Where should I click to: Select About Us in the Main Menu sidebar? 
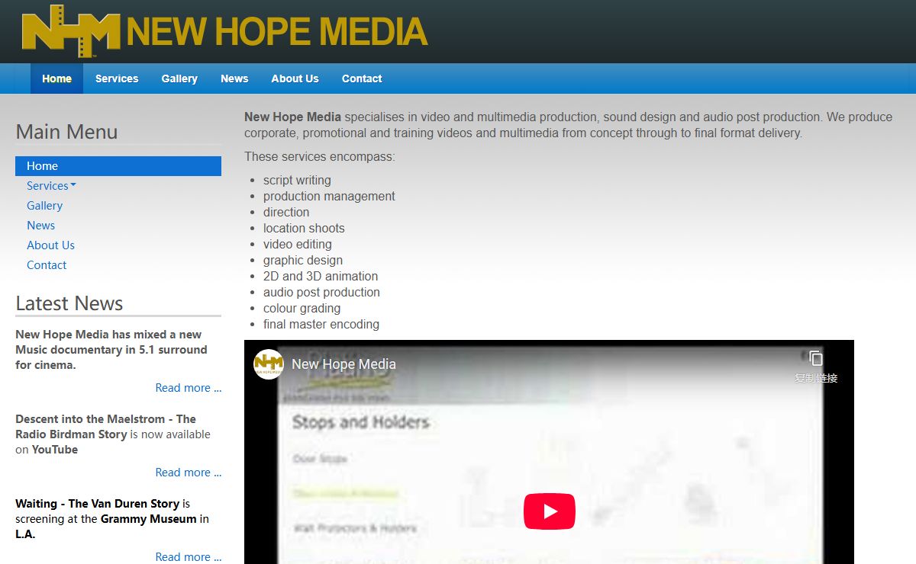50,245
